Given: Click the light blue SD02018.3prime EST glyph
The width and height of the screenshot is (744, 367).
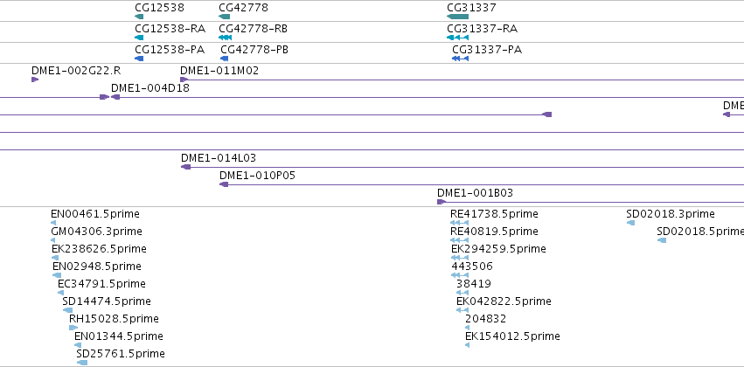Looking at the screenshot, I should 630,223.
